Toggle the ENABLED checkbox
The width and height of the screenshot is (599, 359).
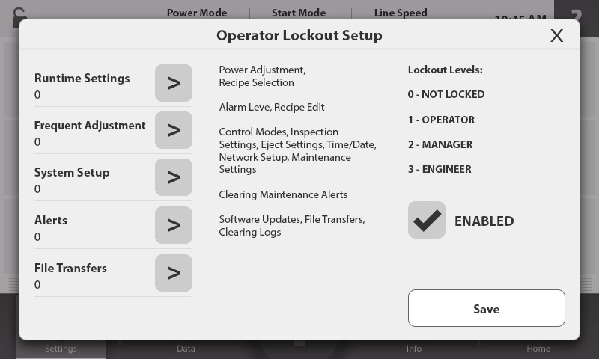pyautogui.click(x=427, y=220)
